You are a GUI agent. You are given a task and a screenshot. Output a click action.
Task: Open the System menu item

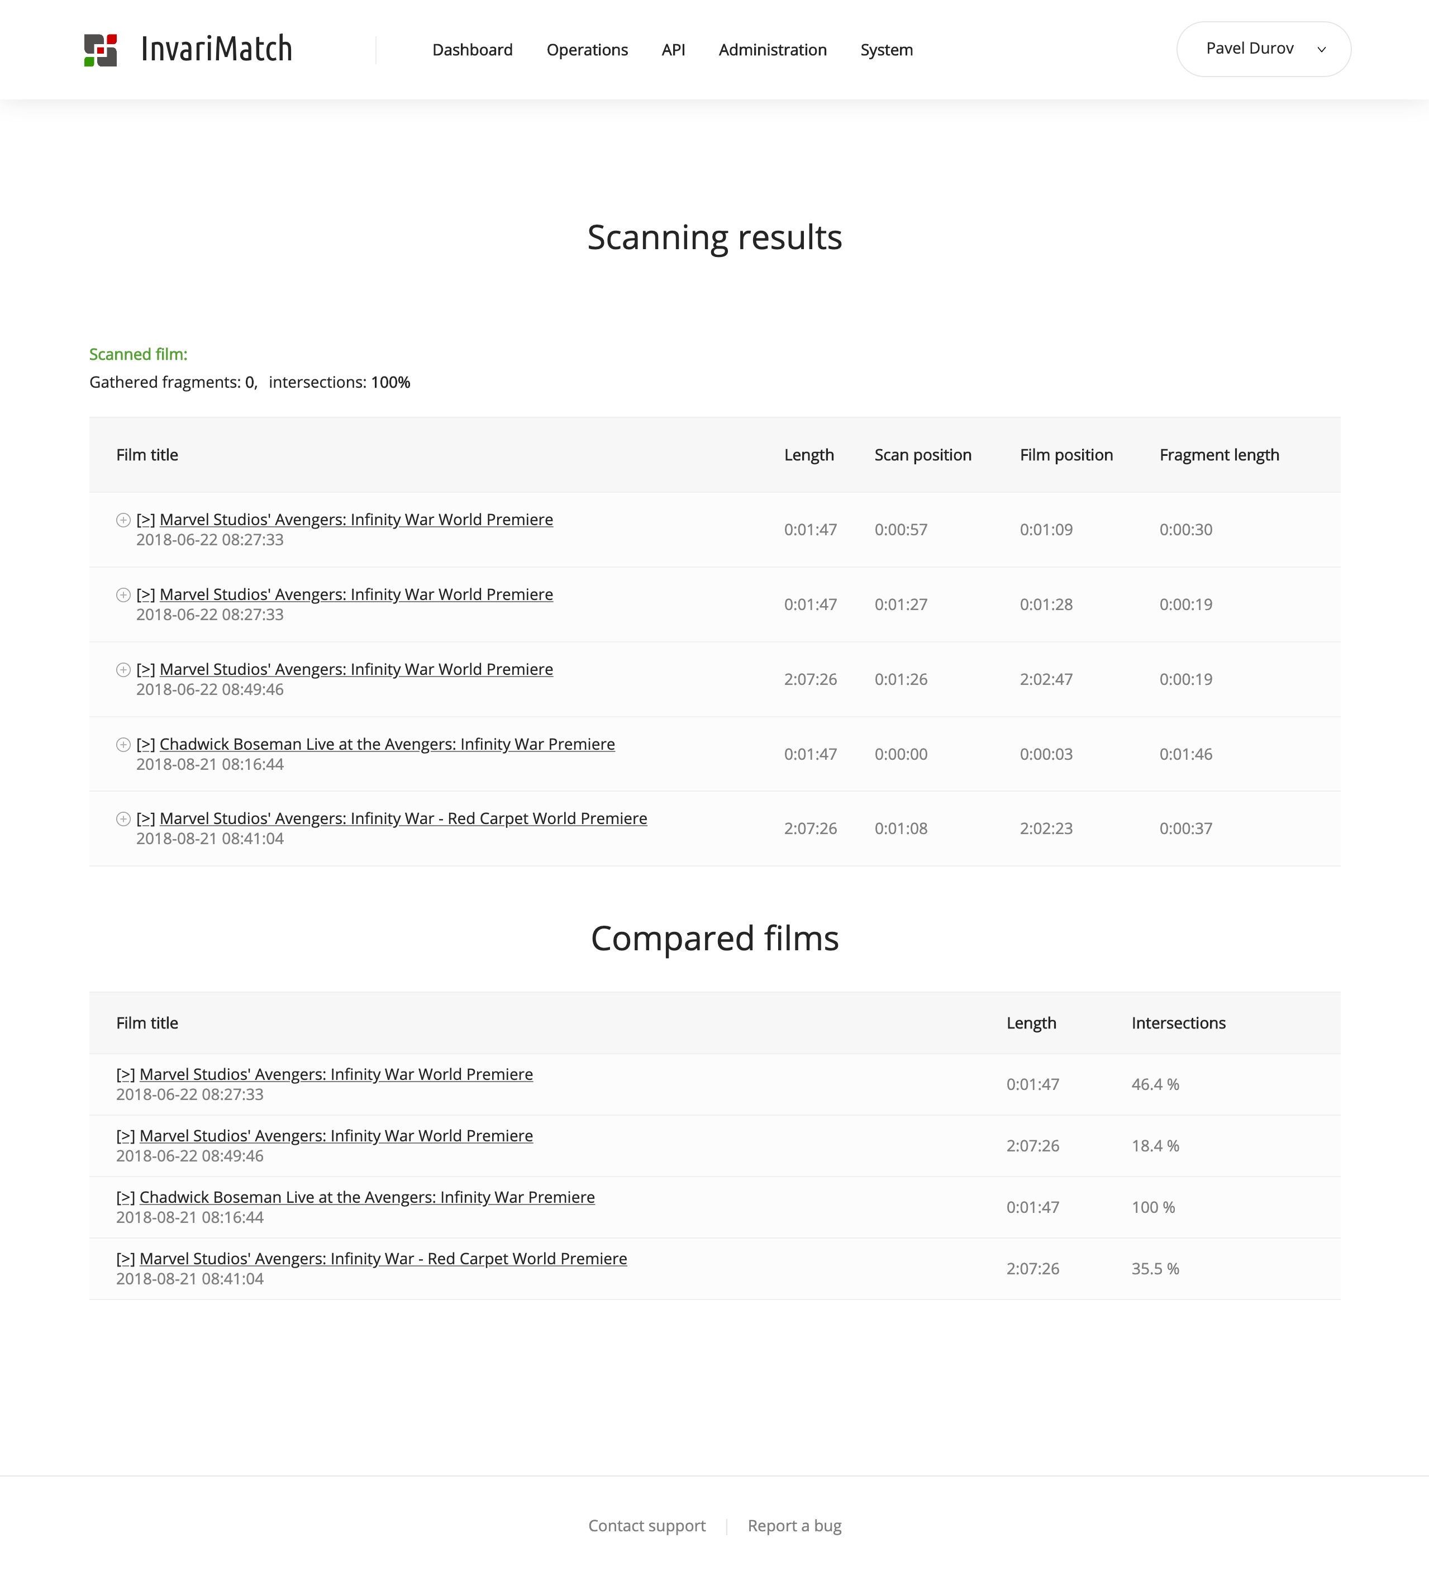(887, 50)
